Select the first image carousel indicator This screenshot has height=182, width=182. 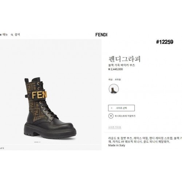point(36,142)
